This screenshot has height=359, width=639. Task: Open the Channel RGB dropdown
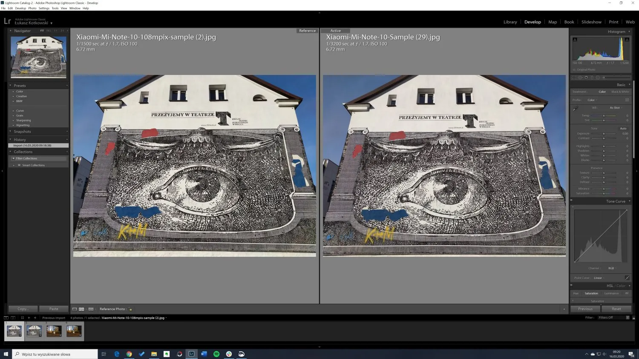612,268
